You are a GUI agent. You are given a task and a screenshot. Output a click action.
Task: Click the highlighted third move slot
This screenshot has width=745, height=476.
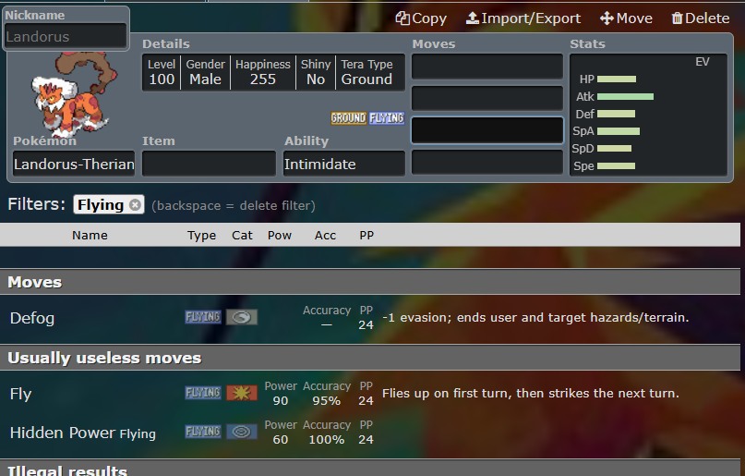click(x=487, y=130)
